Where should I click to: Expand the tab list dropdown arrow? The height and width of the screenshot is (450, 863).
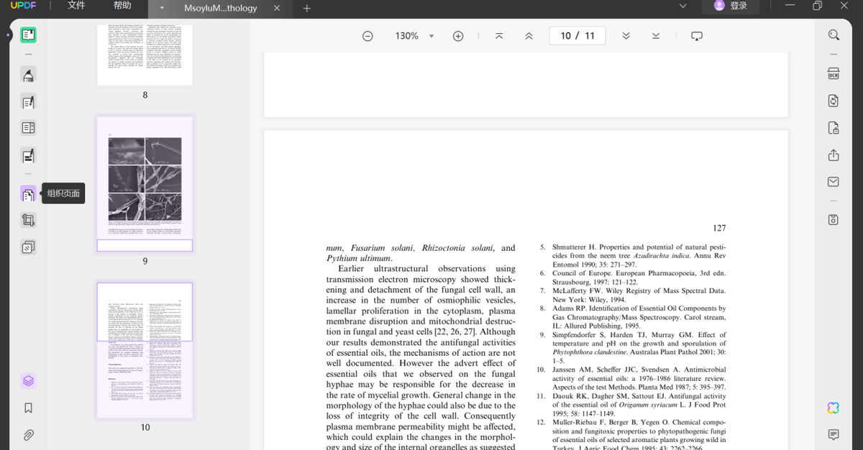pos(162,9)
